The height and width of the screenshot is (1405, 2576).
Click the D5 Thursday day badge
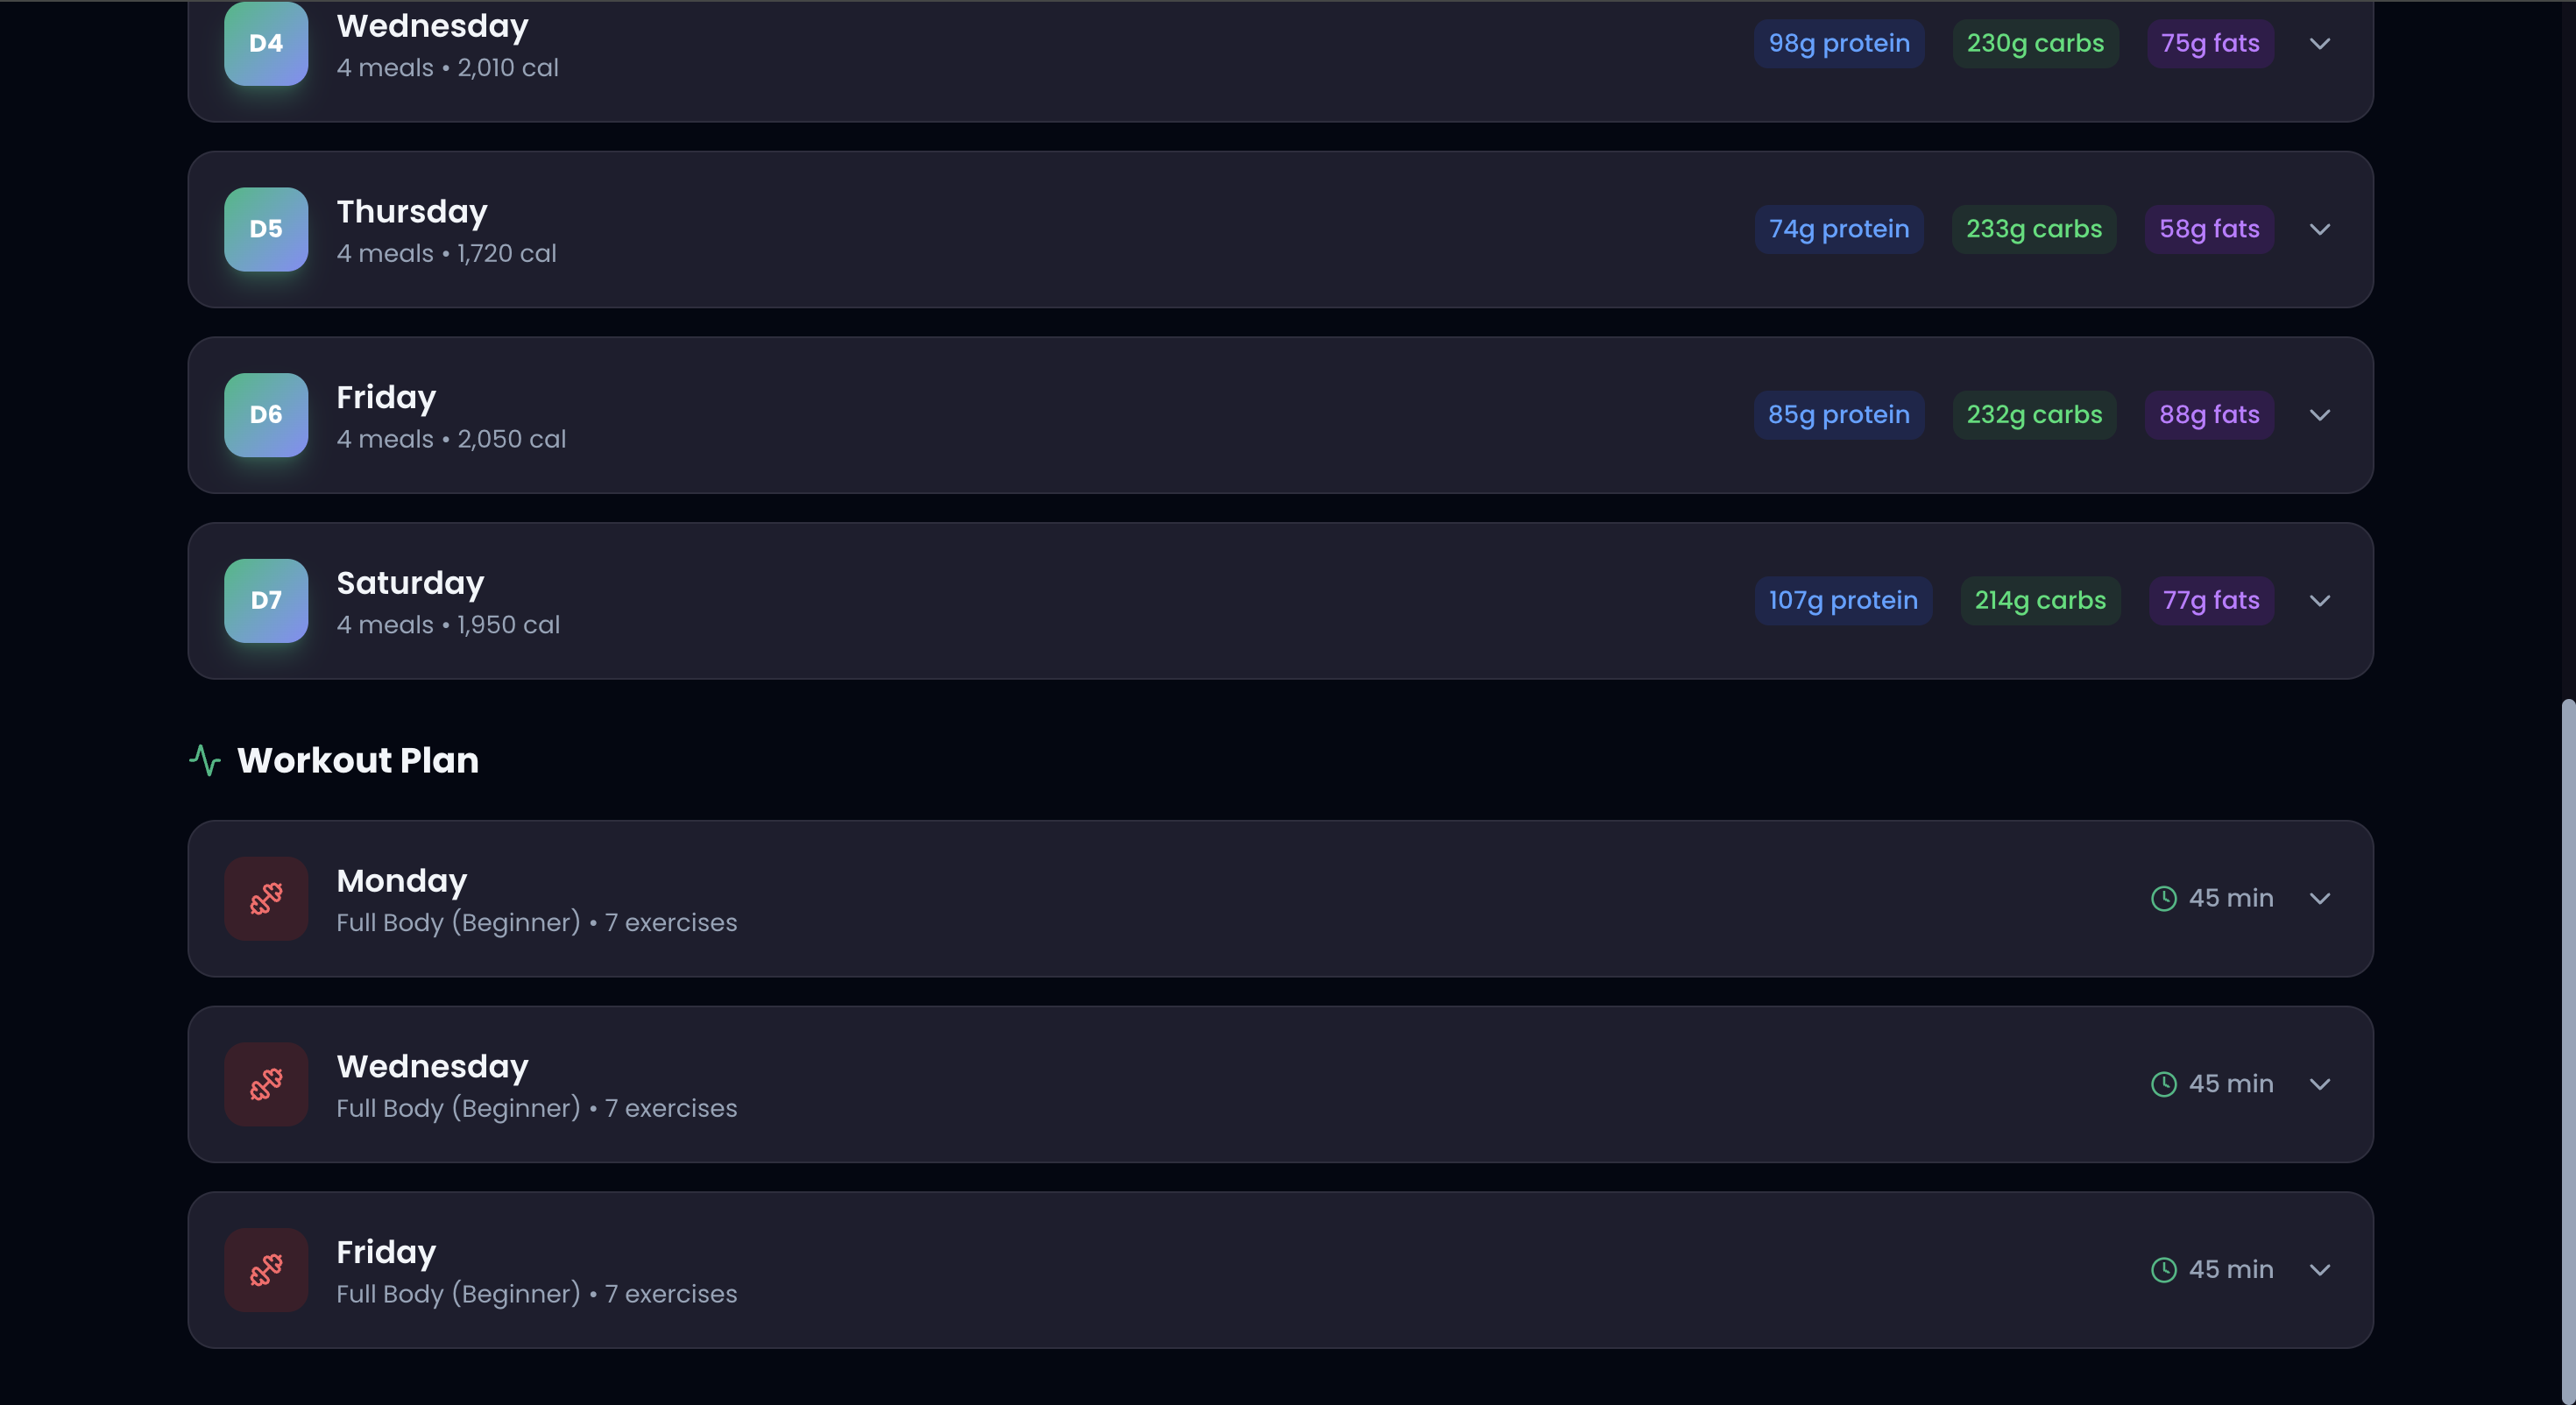[266, 229]
